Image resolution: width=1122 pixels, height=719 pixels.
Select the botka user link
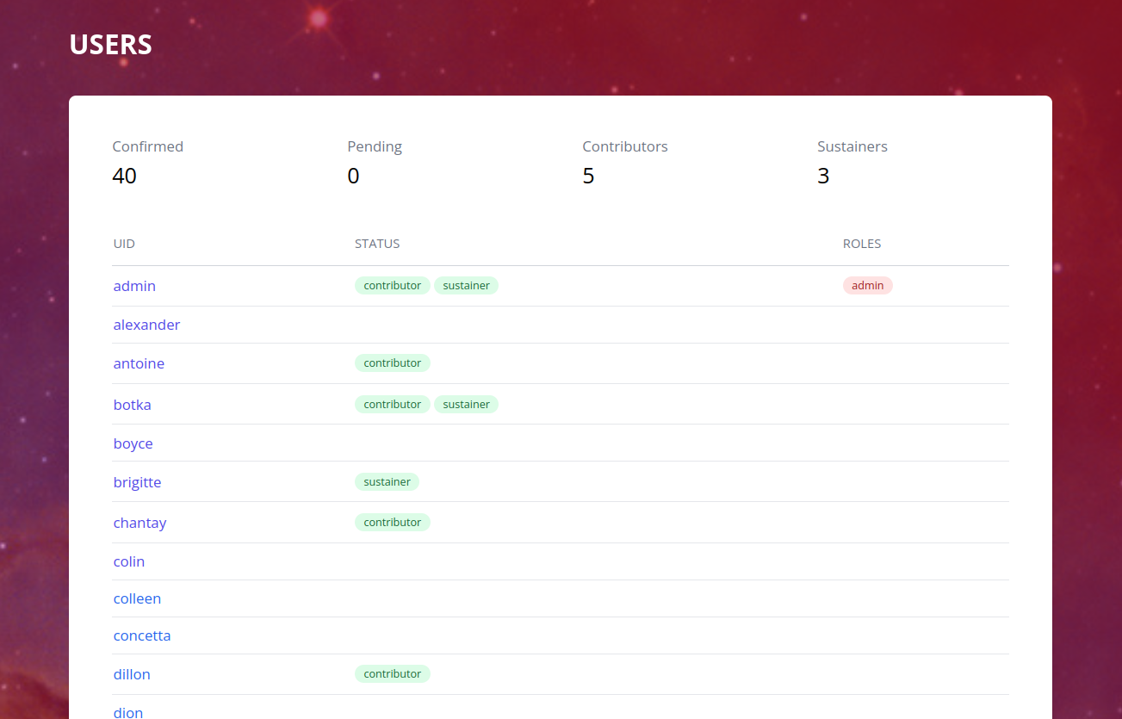click(132, 405)
